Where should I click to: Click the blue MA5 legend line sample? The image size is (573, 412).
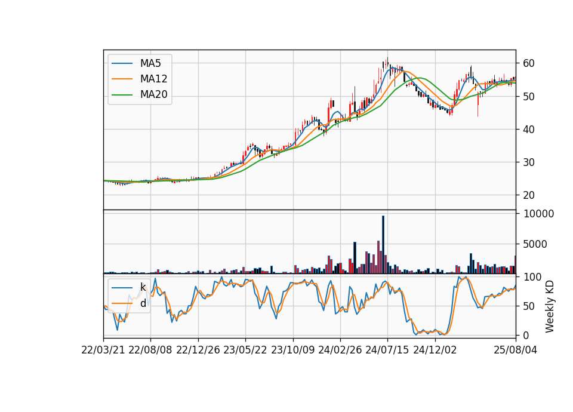[x=122, y=64]
